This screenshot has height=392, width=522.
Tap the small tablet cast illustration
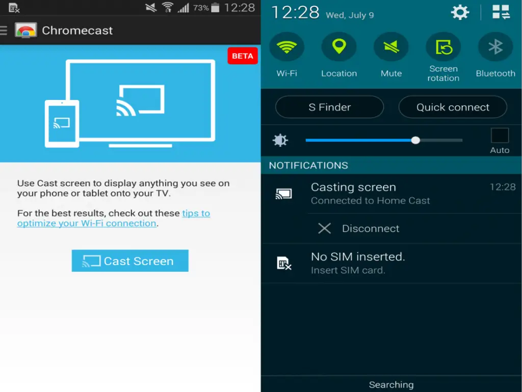[62, 123]
